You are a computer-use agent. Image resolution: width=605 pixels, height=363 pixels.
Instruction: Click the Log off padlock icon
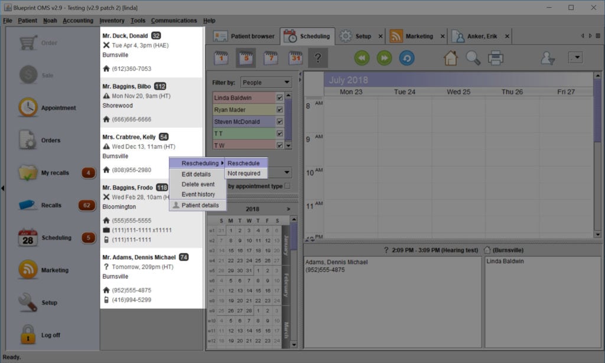point(28,335)
